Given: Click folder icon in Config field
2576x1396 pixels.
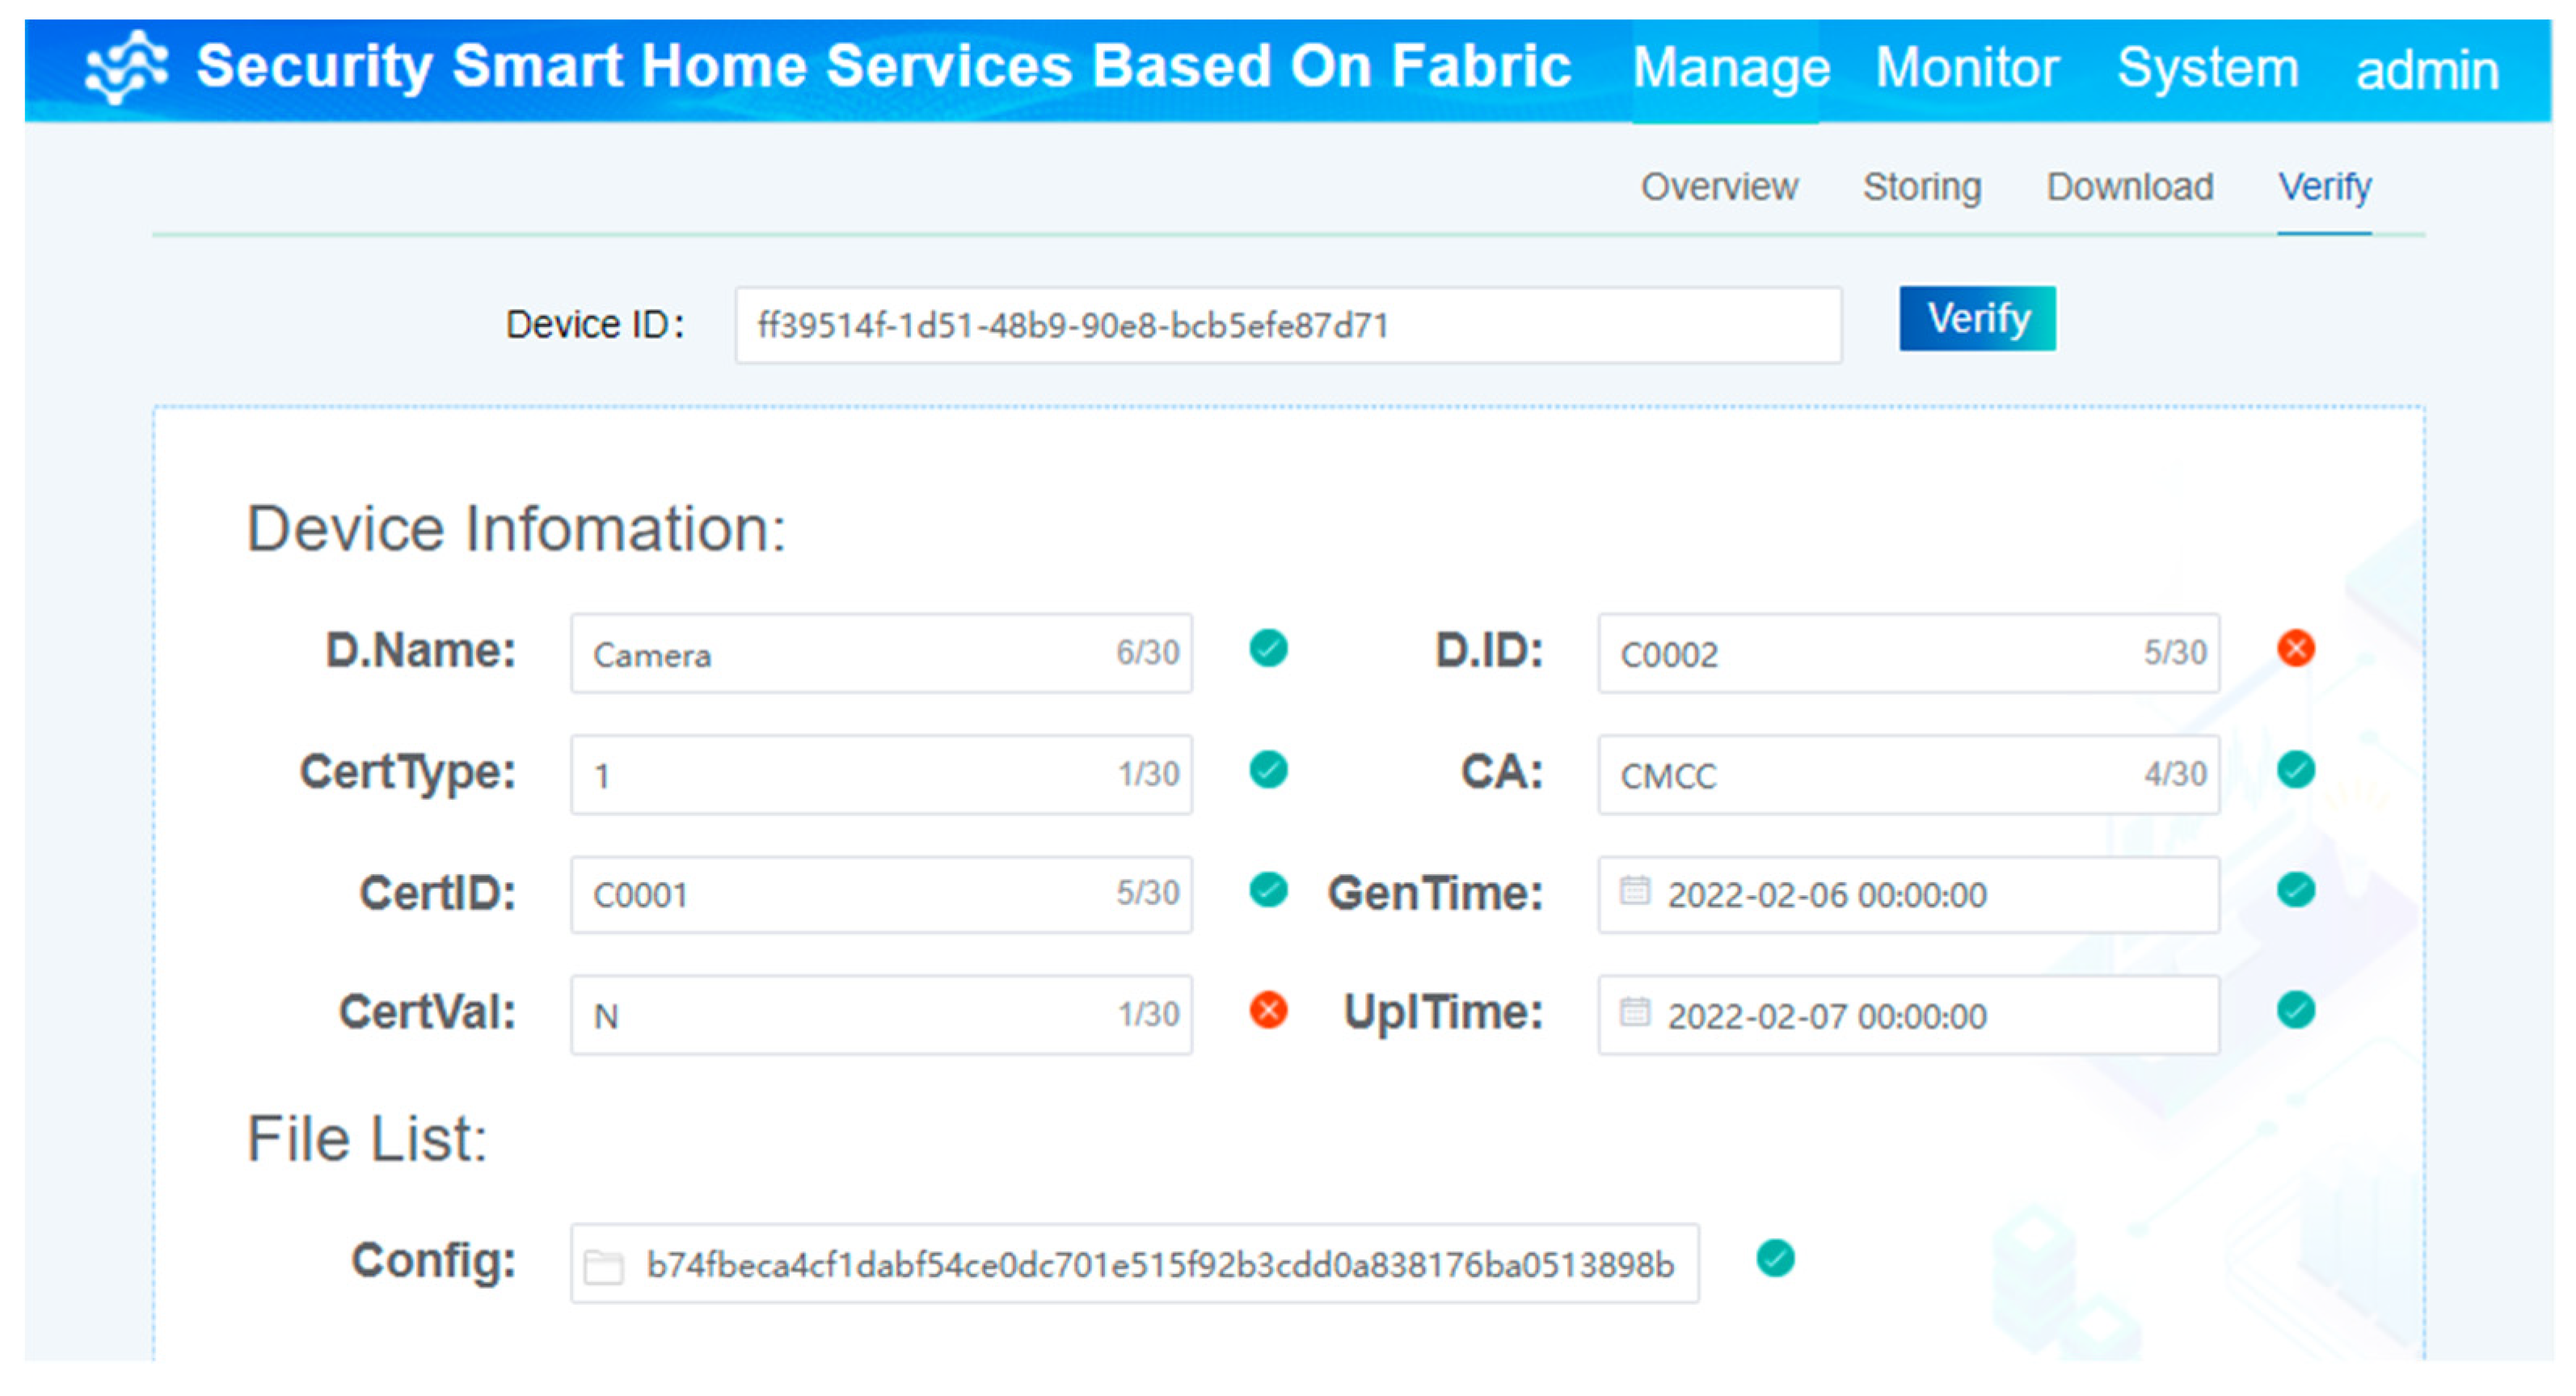Looking at the screenshot, I should tap(604, 1266).
